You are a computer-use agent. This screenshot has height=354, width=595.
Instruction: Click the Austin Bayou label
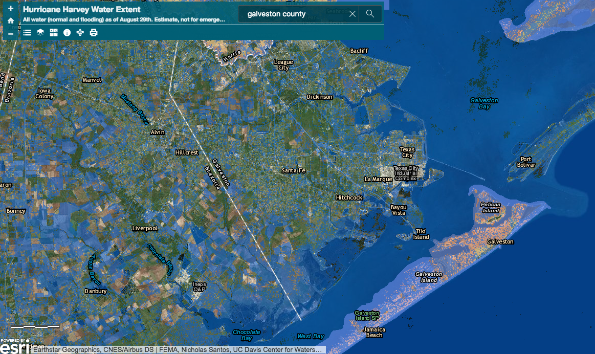pyautogui.click(x=94, y=270)
